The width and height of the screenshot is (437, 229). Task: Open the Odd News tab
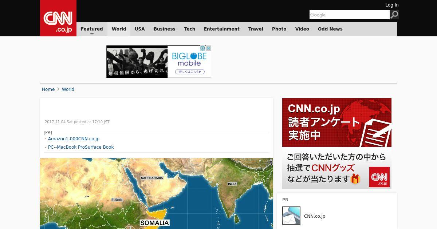point(330,29)
